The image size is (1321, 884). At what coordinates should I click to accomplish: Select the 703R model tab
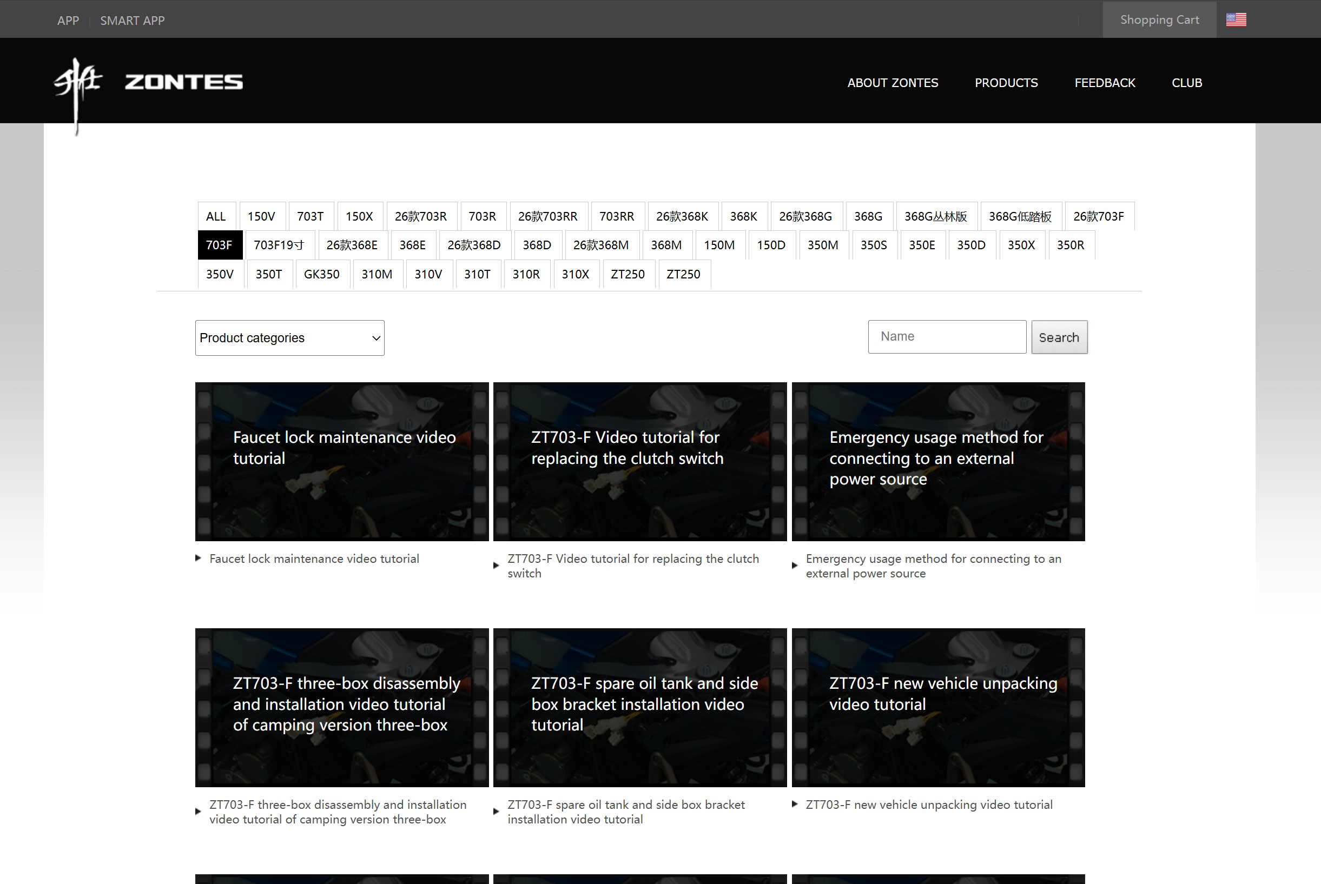(483, 216)
